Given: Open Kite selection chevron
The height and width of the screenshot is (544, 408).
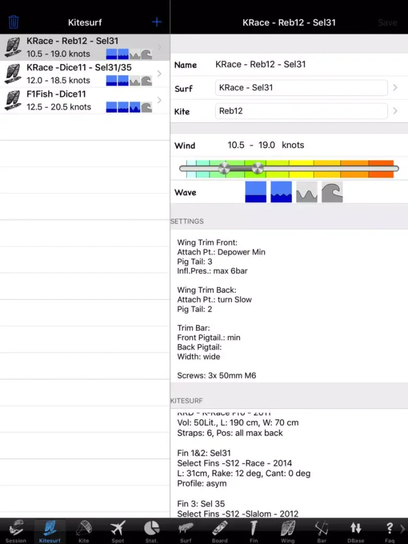Looking at the screenshot, I should [x=395, y=111].
